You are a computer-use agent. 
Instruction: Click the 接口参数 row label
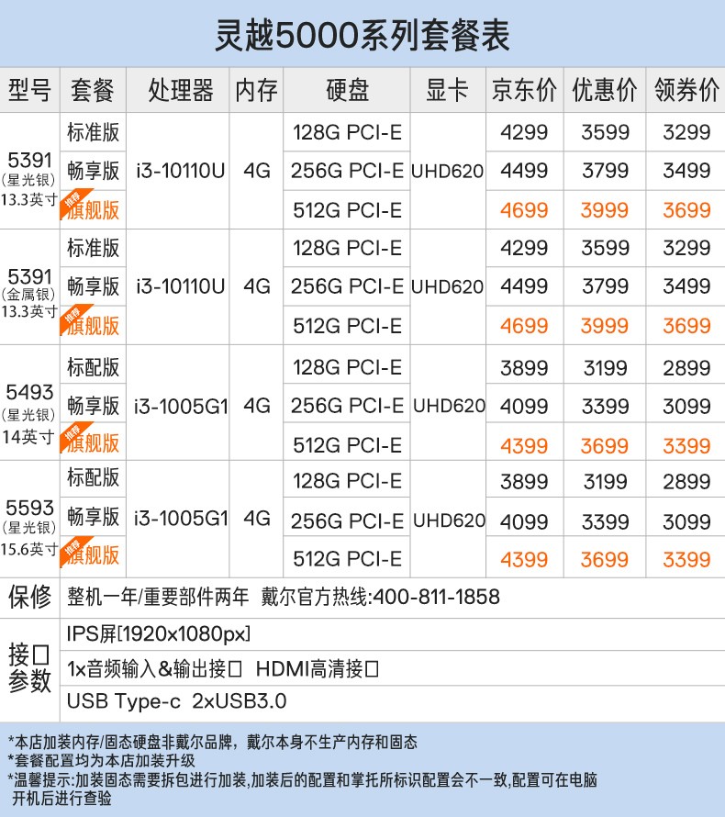pyautogui.click(x=29, y=668)
